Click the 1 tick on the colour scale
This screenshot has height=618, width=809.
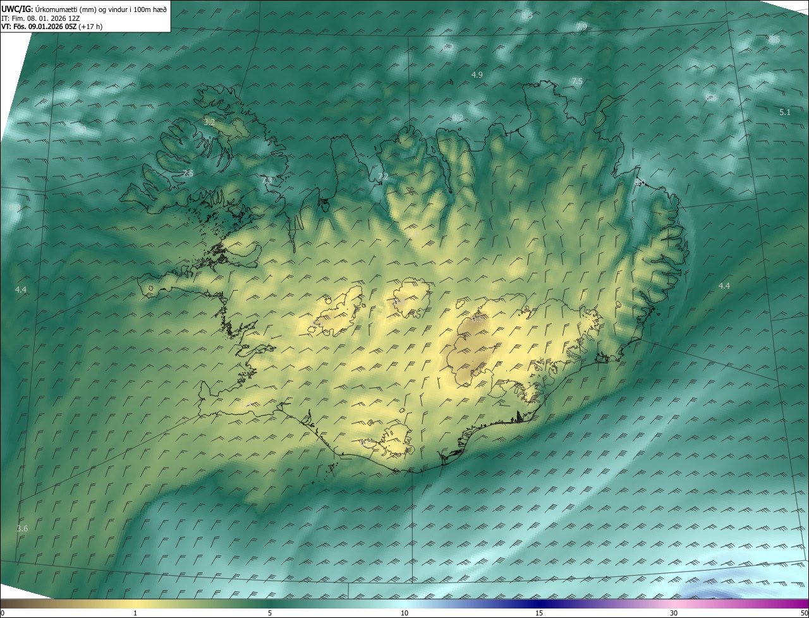(x=135, y=614)
